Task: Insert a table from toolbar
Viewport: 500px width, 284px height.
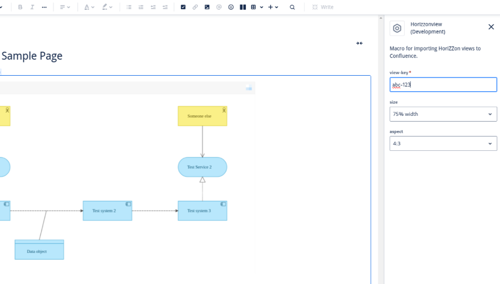Action: pyautogui.click(x=253, y=7)
